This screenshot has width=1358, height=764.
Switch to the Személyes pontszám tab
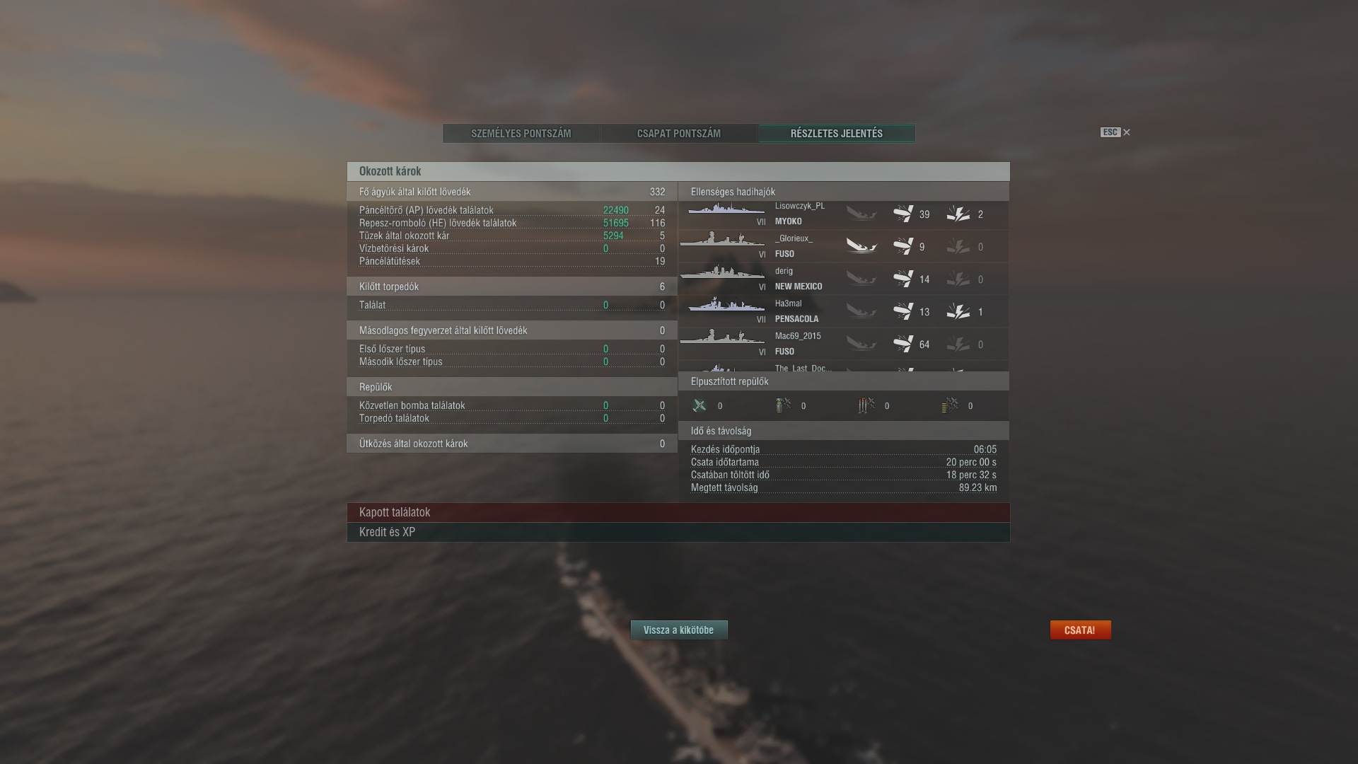[521, 133]
